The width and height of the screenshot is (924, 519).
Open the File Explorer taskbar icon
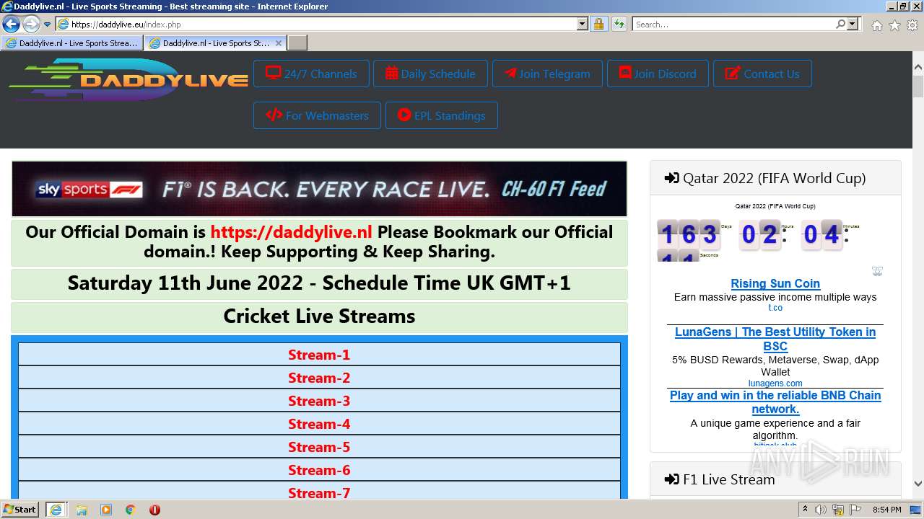[x=82, y=510]
